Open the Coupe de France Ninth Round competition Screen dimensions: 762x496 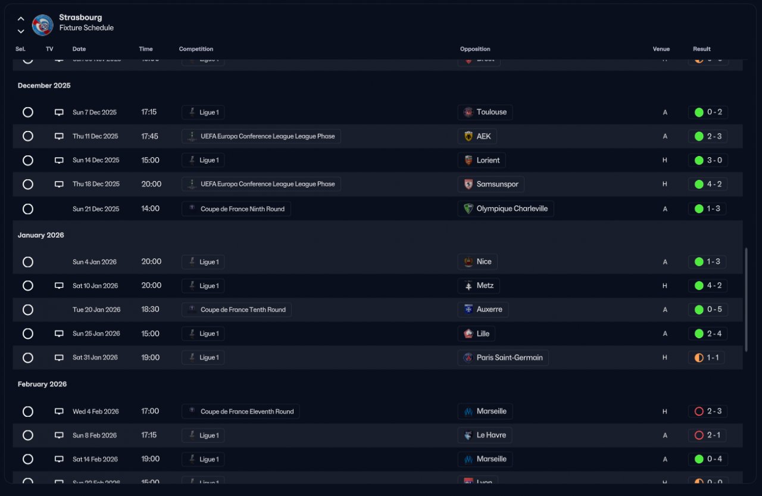[236, 209]
